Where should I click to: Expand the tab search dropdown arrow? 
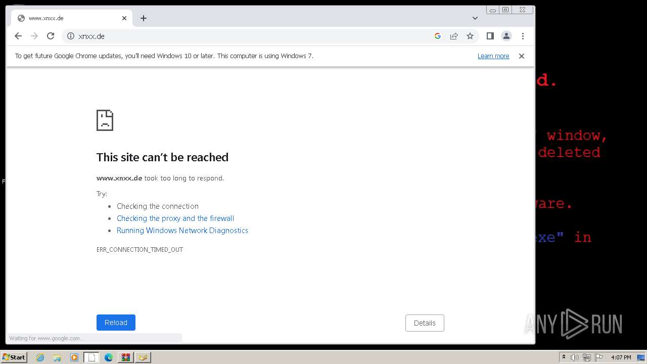click(475, 18)
